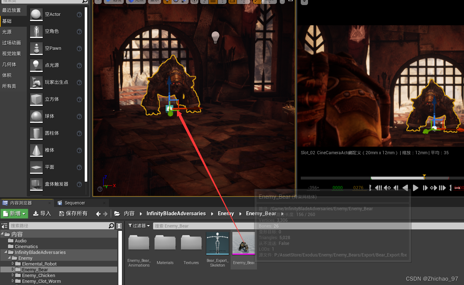464x285 pixels.
Task: Select the 立方体 cube icon
Action: click(x=36, y=99)
